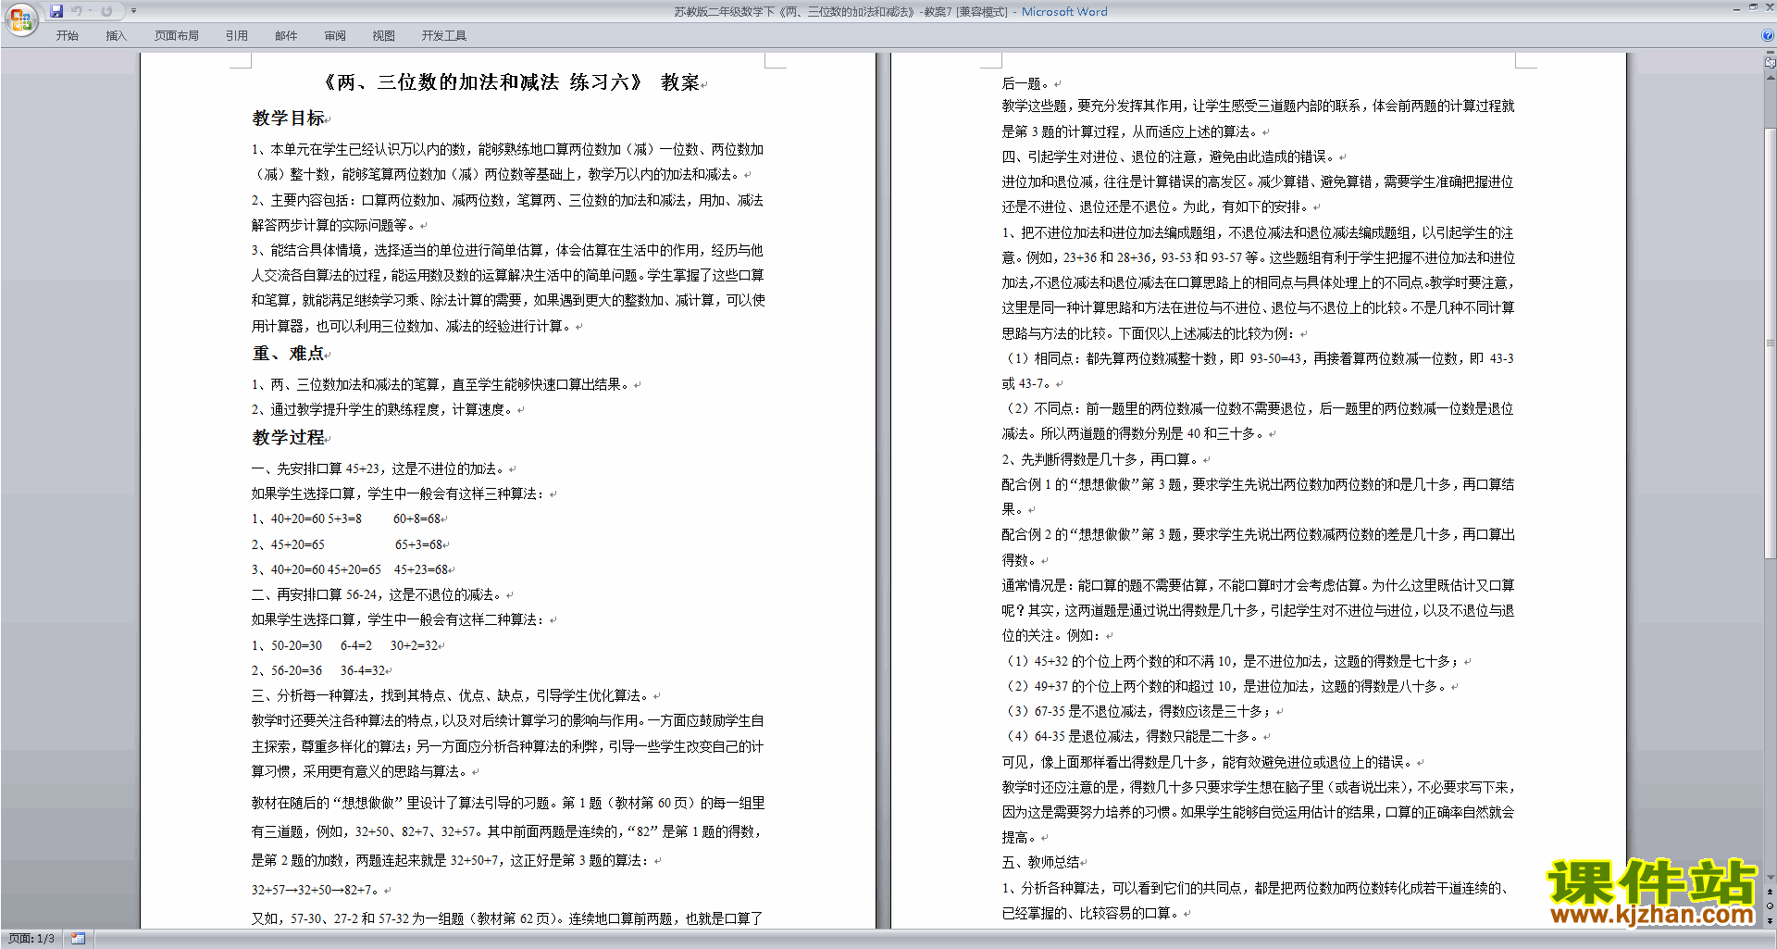
Task: Click the vertical scrollbar down arrow
Action: click(x=1771, y=878)
